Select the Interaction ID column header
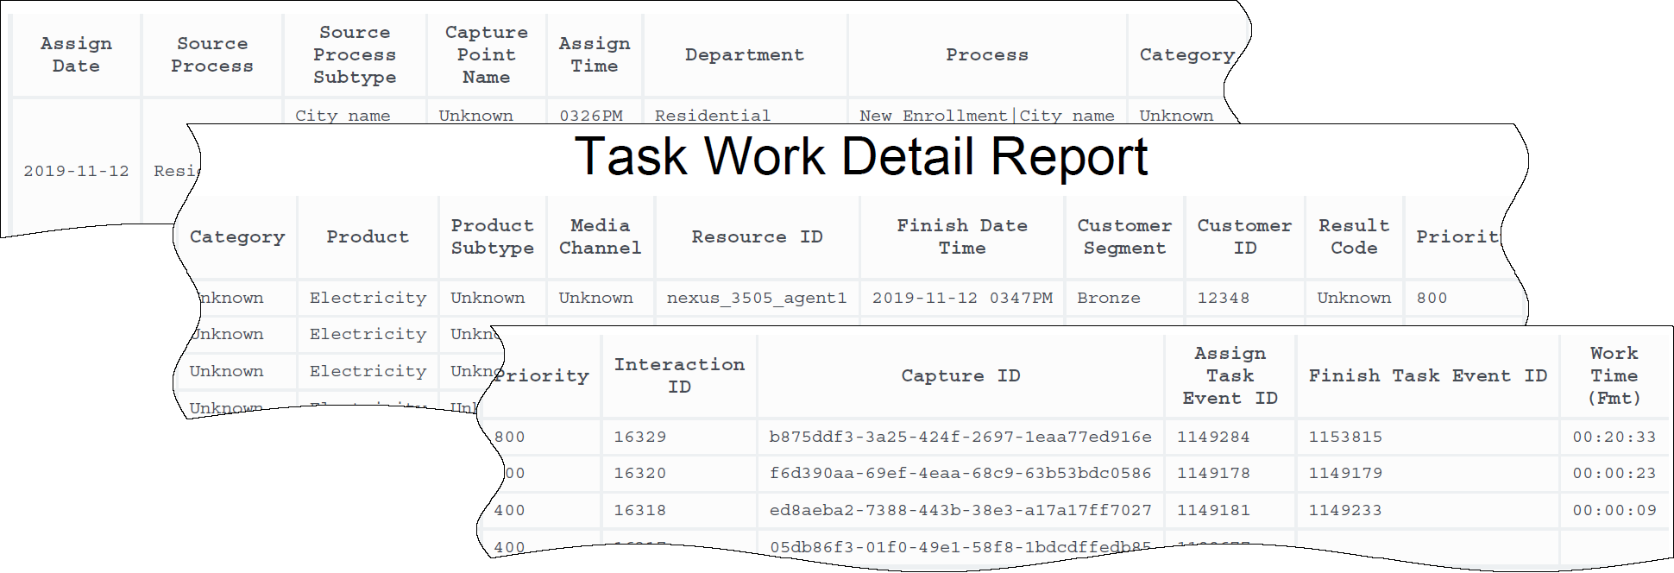This screenshot has height=573, width=1674. pos(679,375)
